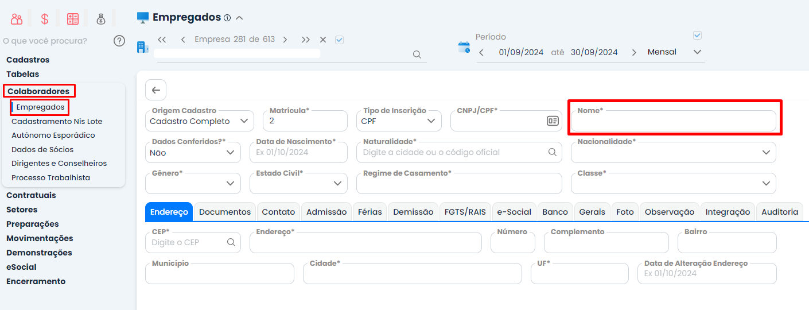Click the end date 30/09/2024
This screenshot has width=809, height=310.
(x=594, y=52)
